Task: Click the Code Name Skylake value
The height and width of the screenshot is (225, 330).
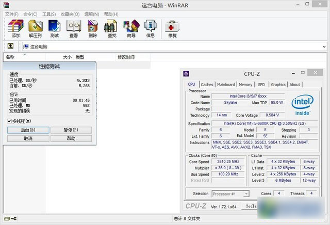Action: tap(230, 103)
